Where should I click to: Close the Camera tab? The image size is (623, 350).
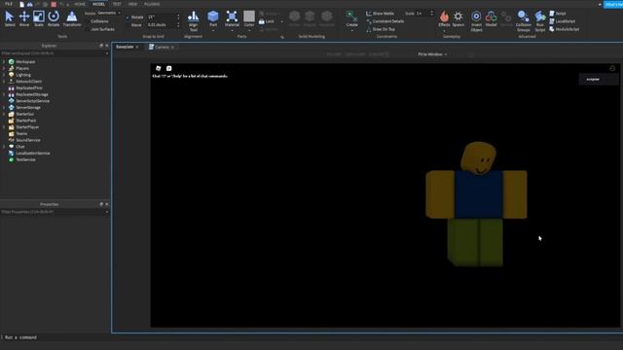point(173,48)
